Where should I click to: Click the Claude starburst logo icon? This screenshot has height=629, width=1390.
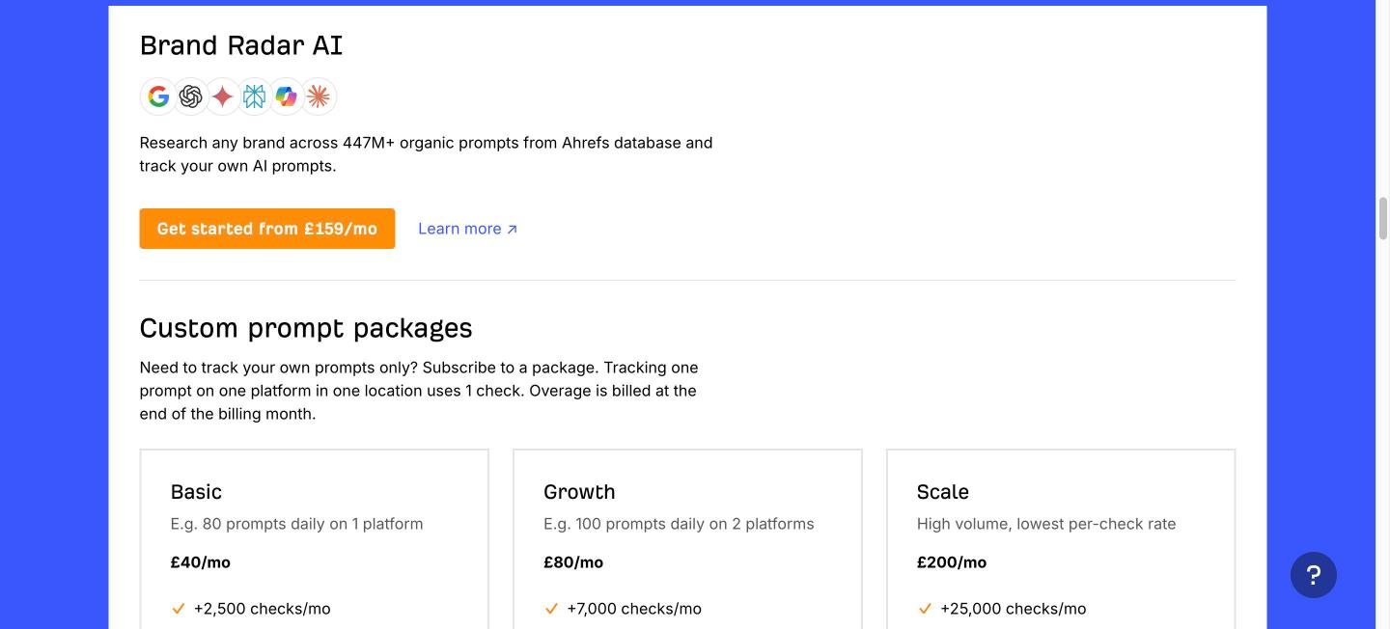319,96
